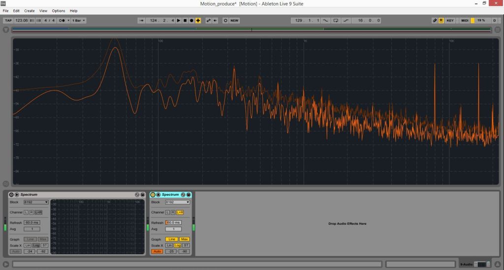Open Block size dropdown in active Spectrum
This screenshot has width=504, height=270.
click(178, 202)
